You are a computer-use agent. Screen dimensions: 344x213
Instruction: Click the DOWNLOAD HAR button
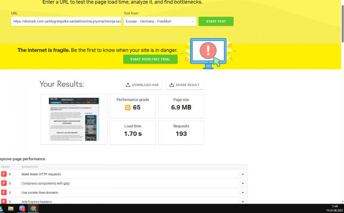[142, 85]
